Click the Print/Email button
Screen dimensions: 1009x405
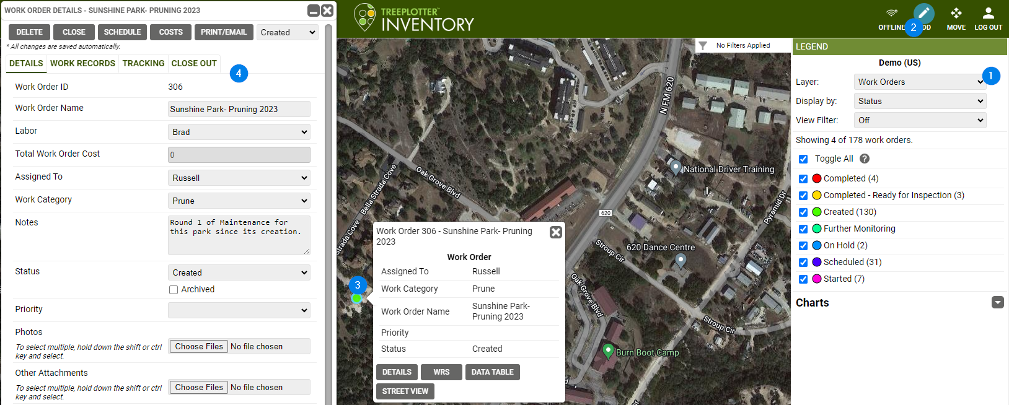click(x=223, y=32)
